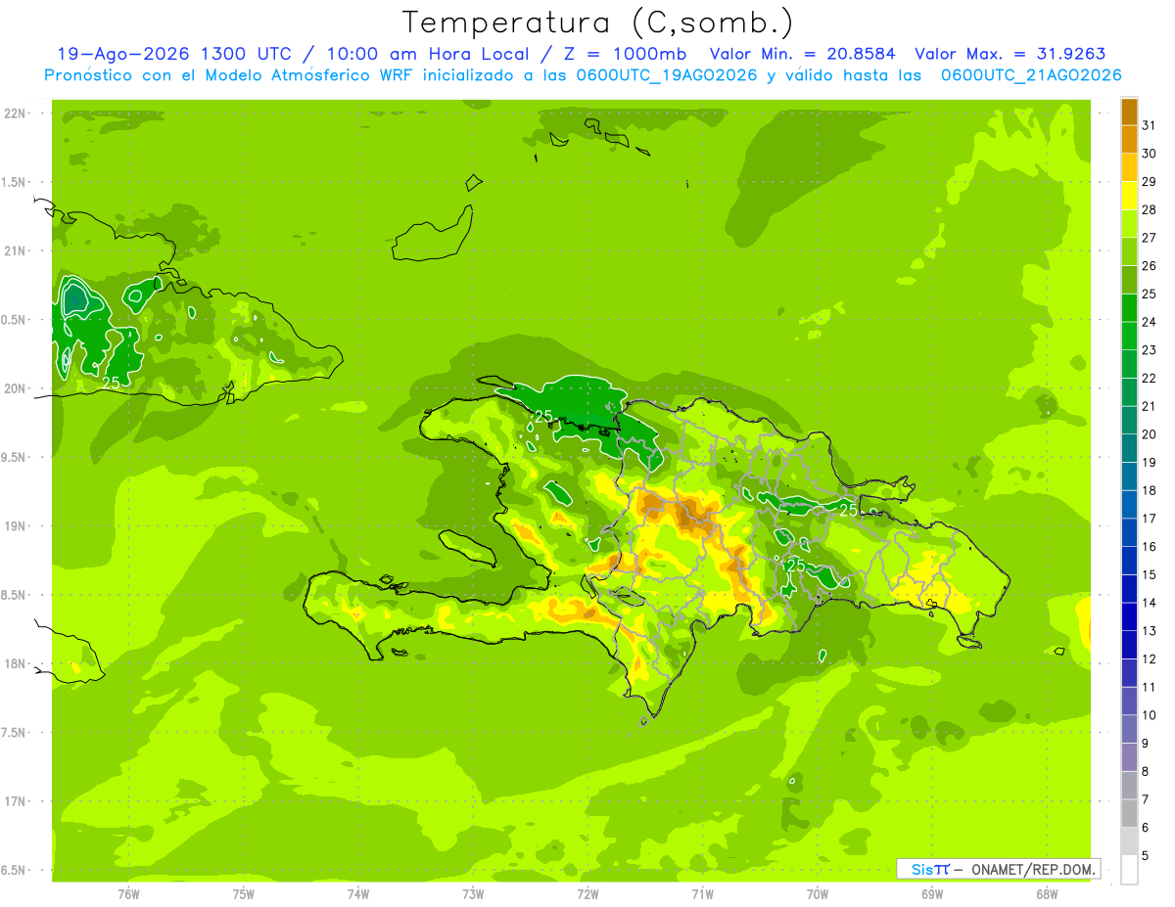1175x907 pixels.
Task: Pick the green swatch between 24 and 25
Action: click(1129, 307)
